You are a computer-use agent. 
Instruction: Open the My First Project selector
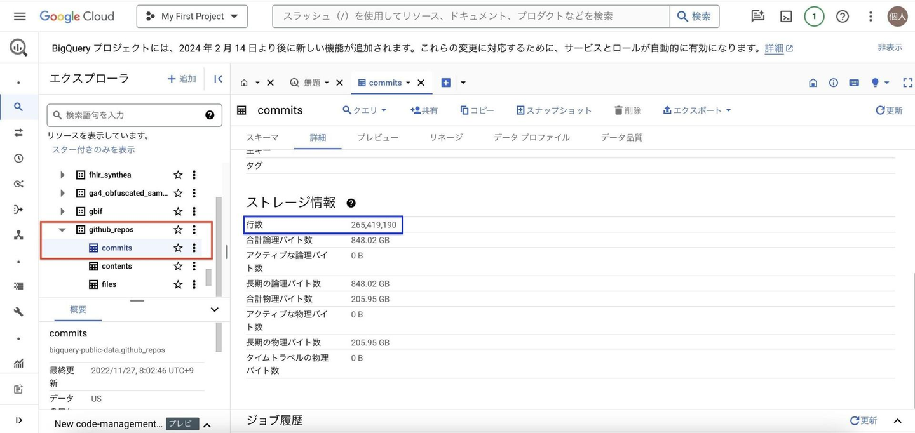coord(192,17)
